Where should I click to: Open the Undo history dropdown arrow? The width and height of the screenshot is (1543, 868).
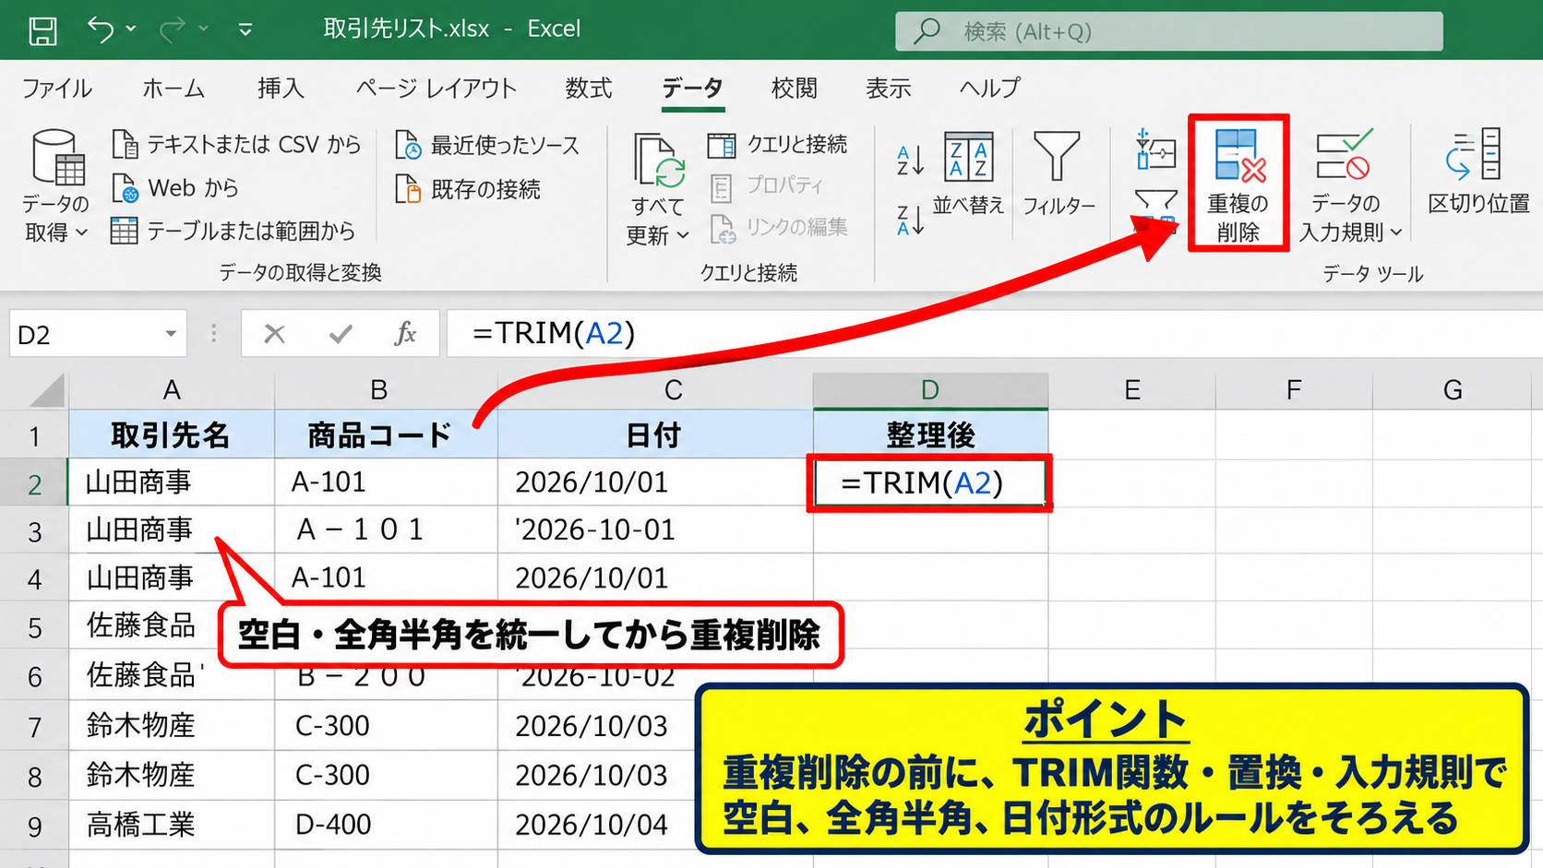coord(131,30)
